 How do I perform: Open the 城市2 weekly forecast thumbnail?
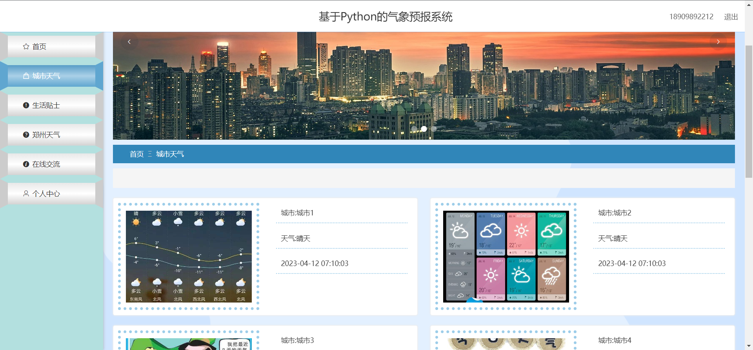506,257
